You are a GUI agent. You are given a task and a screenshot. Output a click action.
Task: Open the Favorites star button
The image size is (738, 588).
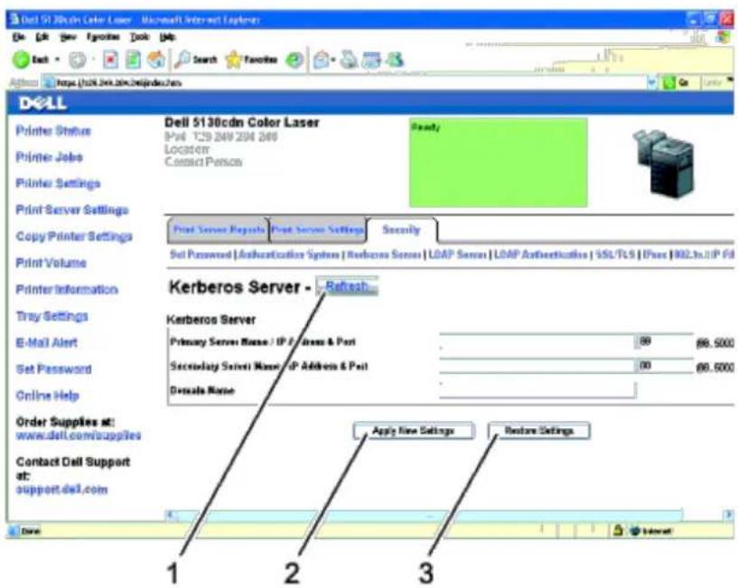251,60
